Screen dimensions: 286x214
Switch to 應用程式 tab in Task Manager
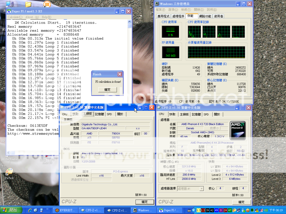pyautogui.click(x=163, y=16)
